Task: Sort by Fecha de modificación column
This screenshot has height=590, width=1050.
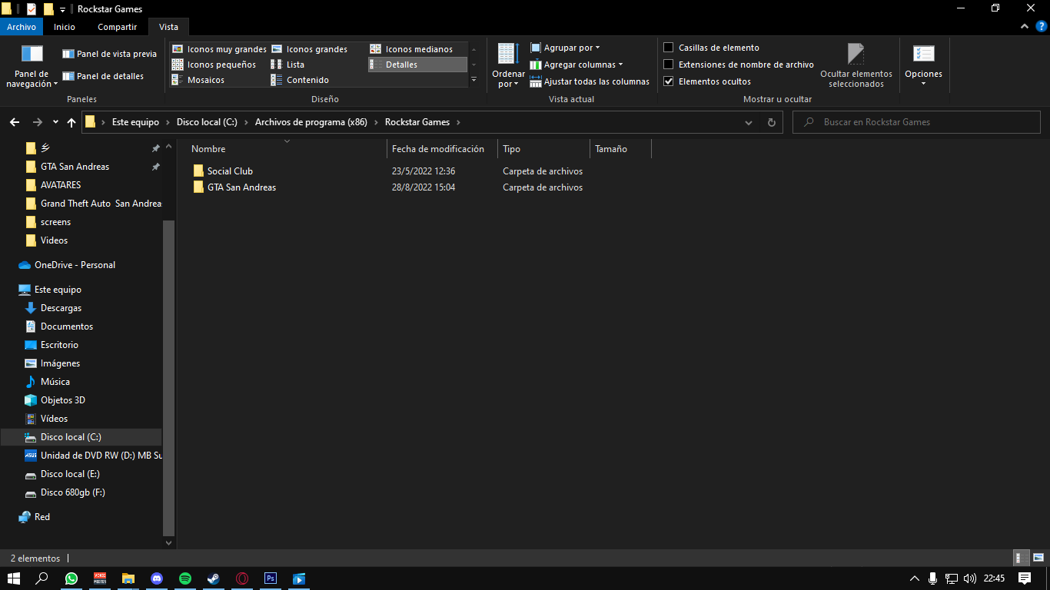Action: pyautogui.click(x=438, y=149)
